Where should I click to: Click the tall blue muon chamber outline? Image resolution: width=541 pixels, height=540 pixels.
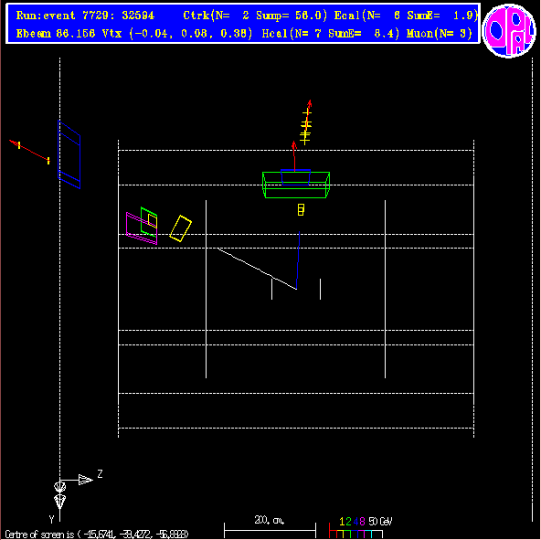point(69,154)
